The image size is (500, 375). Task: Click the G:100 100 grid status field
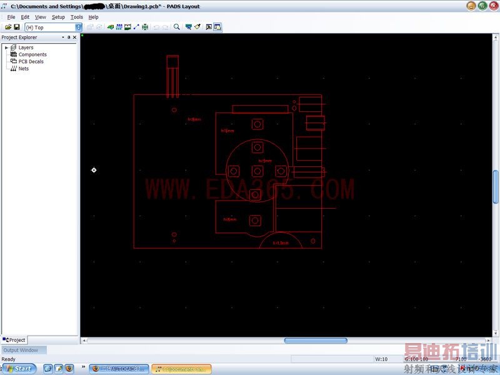pyautogui.click(x=416, y=359)
